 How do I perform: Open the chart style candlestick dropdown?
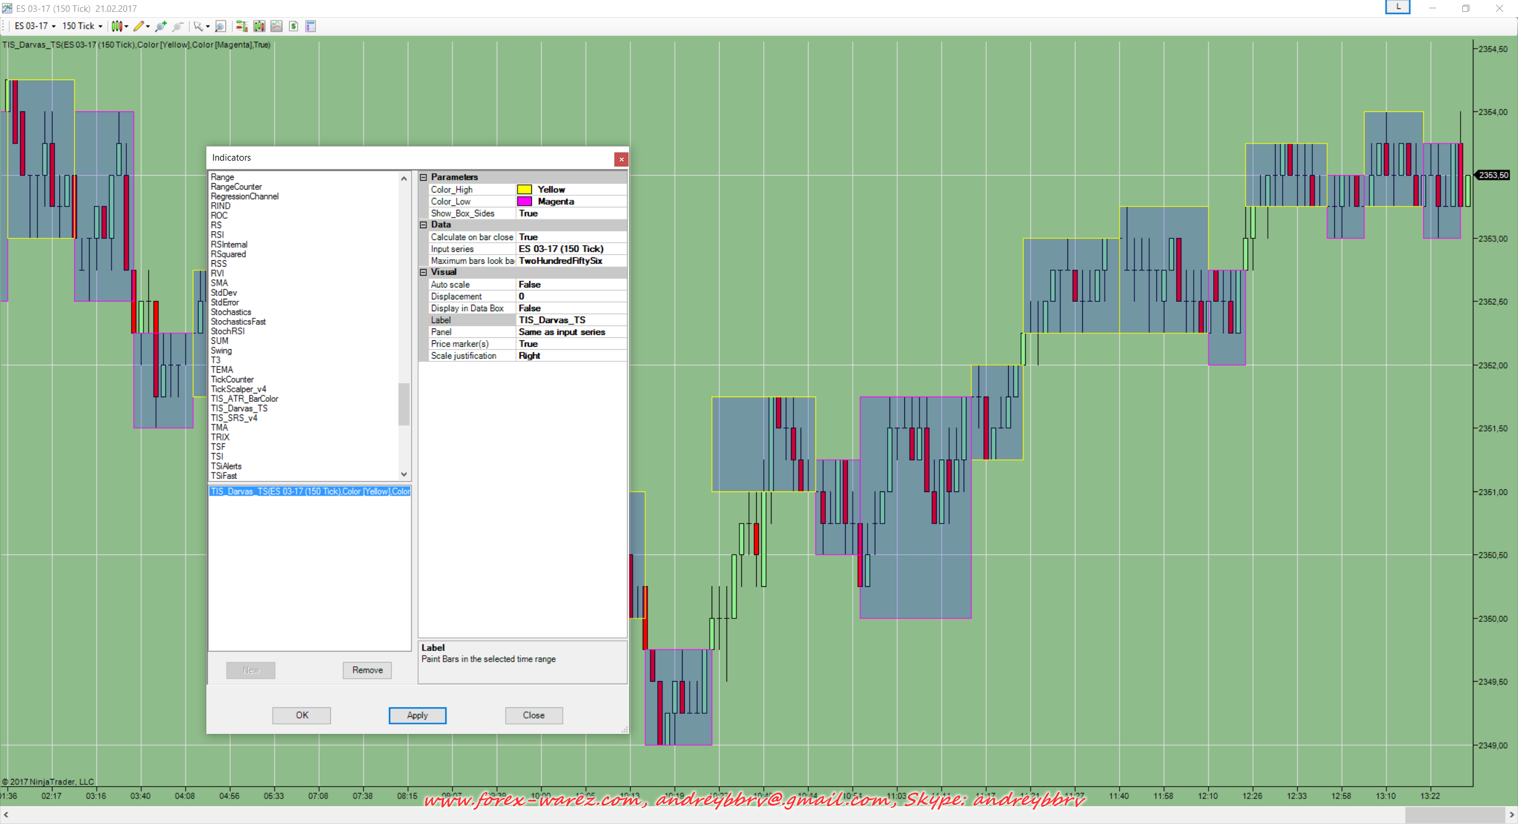(119, 26)
